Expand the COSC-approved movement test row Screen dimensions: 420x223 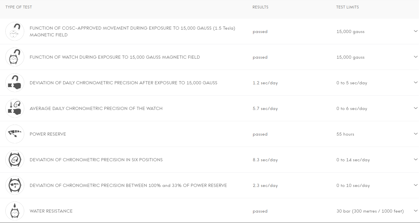(x=415, y=31)
